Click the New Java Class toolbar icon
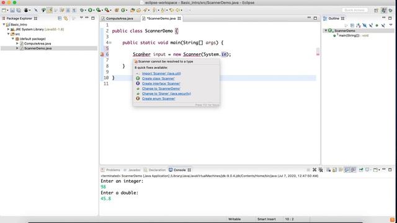This screenshot has height=223, width=397. pyautogui.click(x=123, y=10)
